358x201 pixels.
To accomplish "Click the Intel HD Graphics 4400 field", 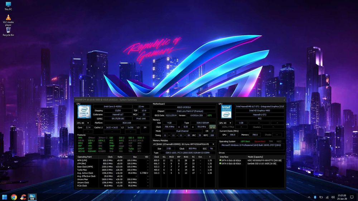I will click(259, 111).
